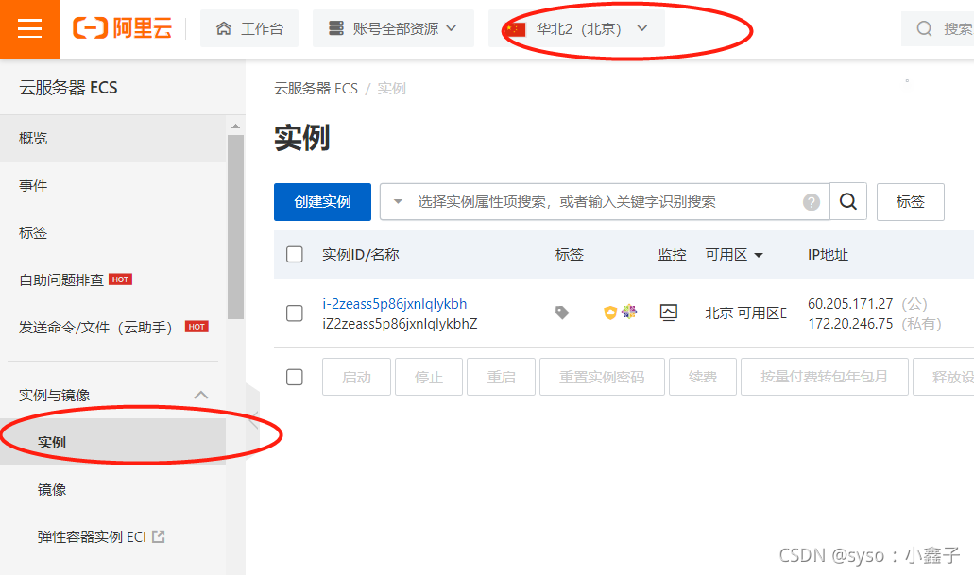The image size is (974, 575).
Task: Click the 创建实例 button
Action: pos(322,202)
